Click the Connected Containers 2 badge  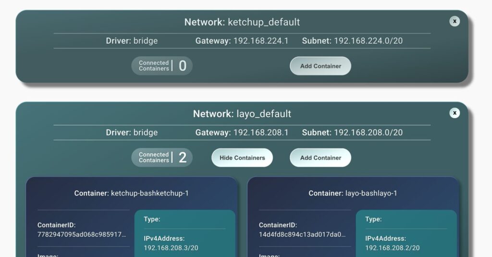[x=162, y=158]
